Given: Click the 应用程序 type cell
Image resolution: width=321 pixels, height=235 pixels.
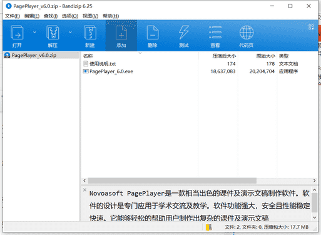Looking at the screenshot, I should click(288, 71).
